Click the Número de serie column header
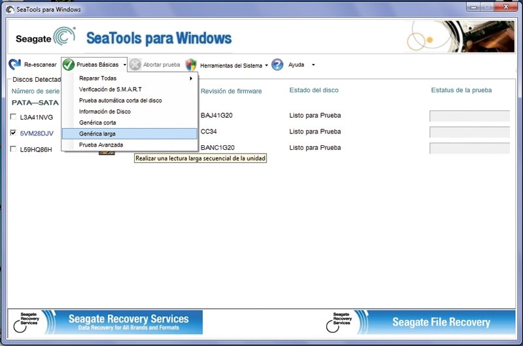Screen dimensions: 523x346 (35, 91)
